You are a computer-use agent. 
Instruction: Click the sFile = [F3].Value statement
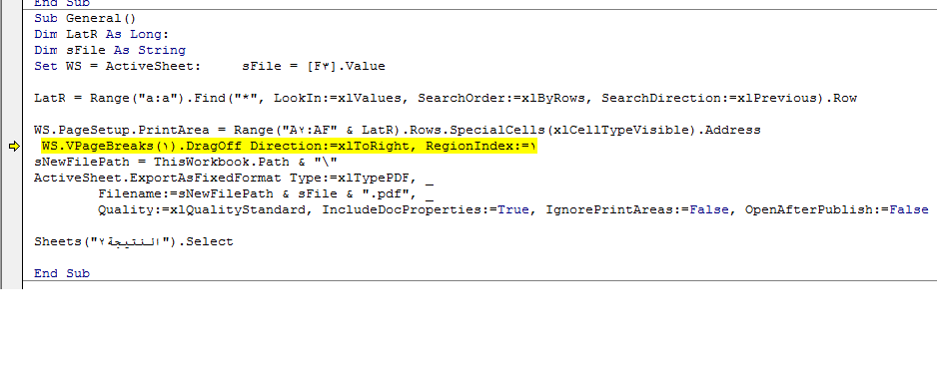coord(314,66)
